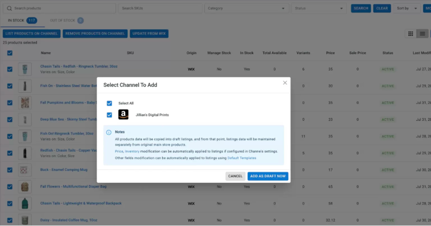Image resolution: width=431 pixels, height=226 pixels.
Task: Click the Notes info icon
Action: (109, 132)
